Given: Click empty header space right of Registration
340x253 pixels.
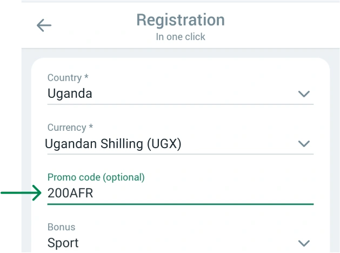Looking at the screenshot, I should pos(281,25).
